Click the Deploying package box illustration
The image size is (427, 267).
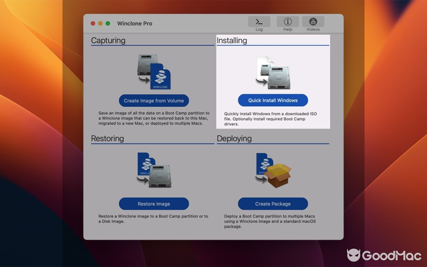click(273, 170)
